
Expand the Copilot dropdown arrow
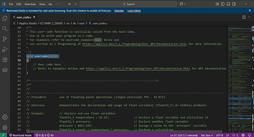[185, 4]
